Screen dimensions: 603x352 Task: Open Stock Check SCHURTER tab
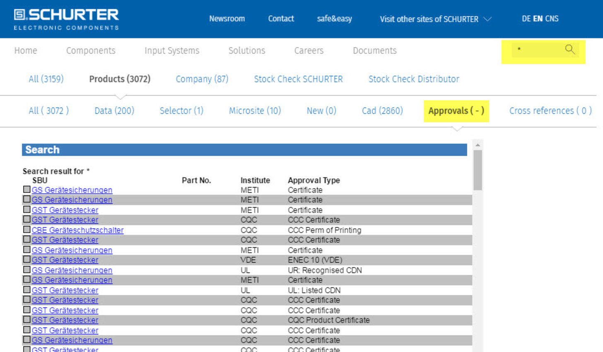click(298, 79)
